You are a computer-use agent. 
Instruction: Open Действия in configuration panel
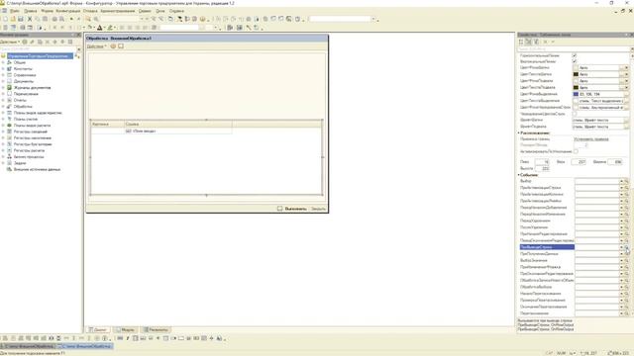10,42
